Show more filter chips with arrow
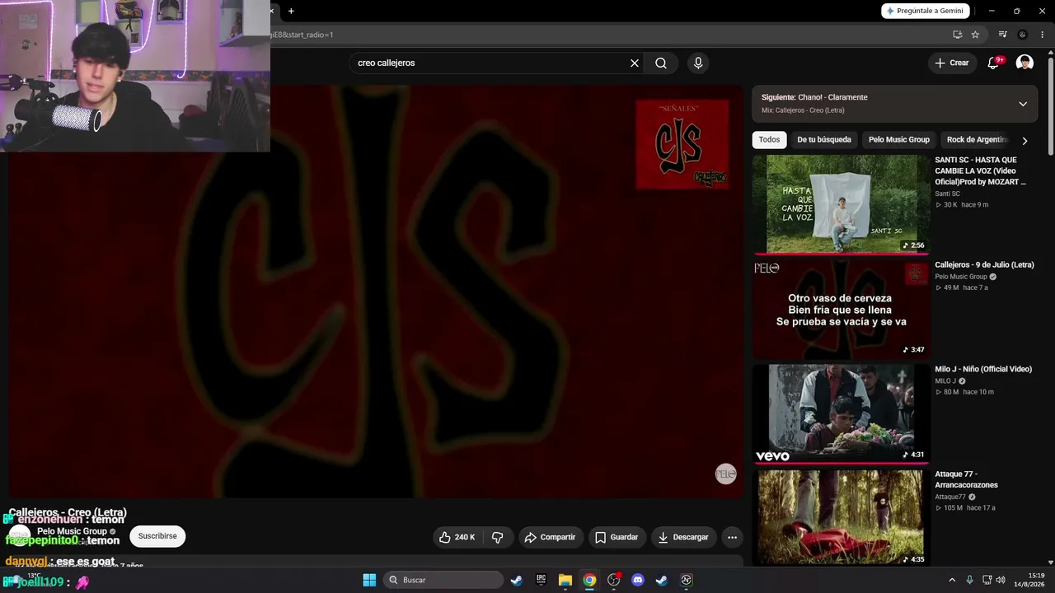Viewport: 1055px width, 593px height. point(1025,140)
